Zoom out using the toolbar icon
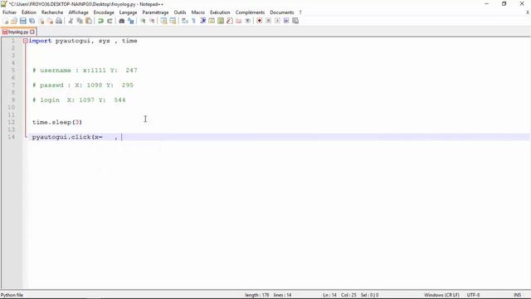Viewport: 531px width, 299px height. tap(152, 21)
